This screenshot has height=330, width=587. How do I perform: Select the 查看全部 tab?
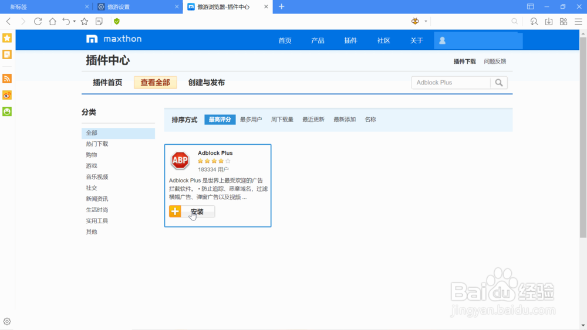pyautogui.click(x=156, y=83)
